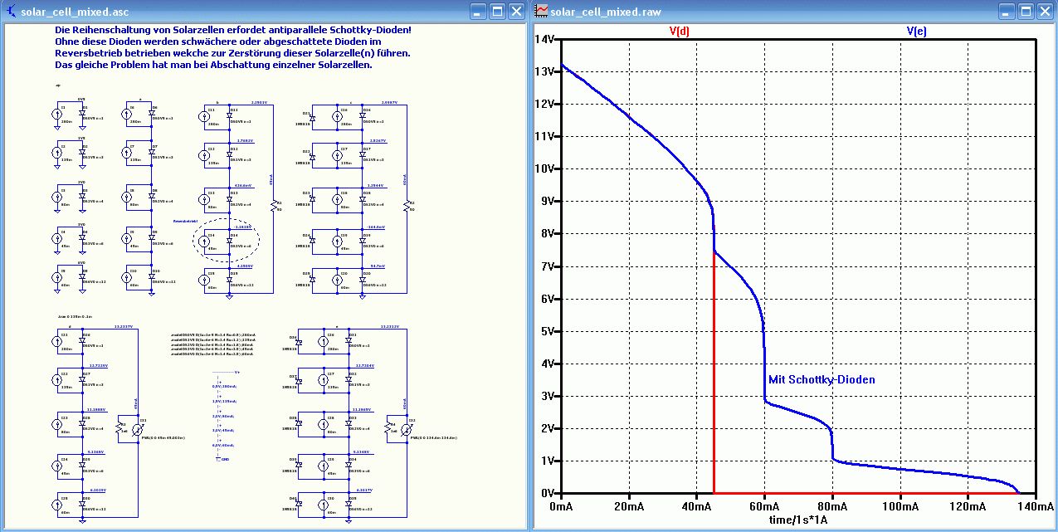The width and height of the screenshot is (1058, 532).
Task: Click the 'Das gleiche Problem' comment line
Action: pos(213,65)
